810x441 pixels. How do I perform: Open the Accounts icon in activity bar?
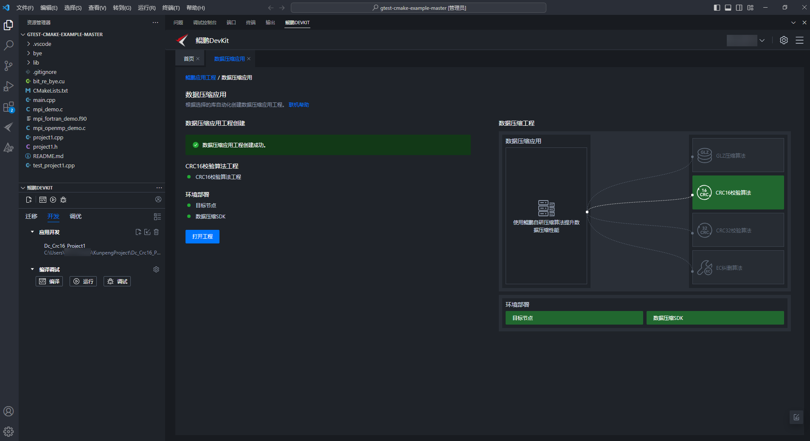pos(8,411)
